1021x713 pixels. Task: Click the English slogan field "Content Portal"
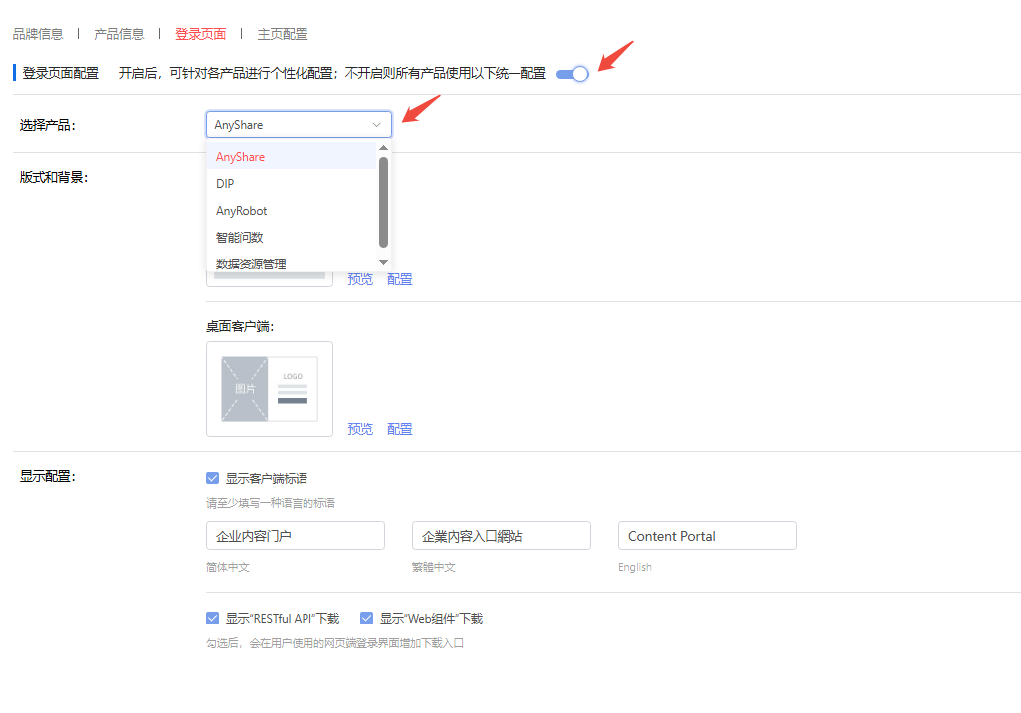(x=707, y=536)
